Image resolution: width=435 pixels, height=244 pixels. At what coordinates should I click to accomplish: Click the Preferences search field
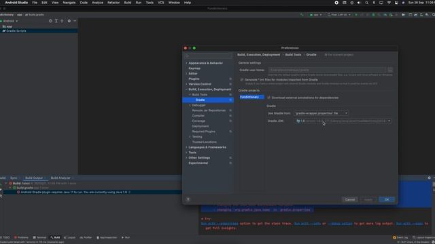coord(209,56)
